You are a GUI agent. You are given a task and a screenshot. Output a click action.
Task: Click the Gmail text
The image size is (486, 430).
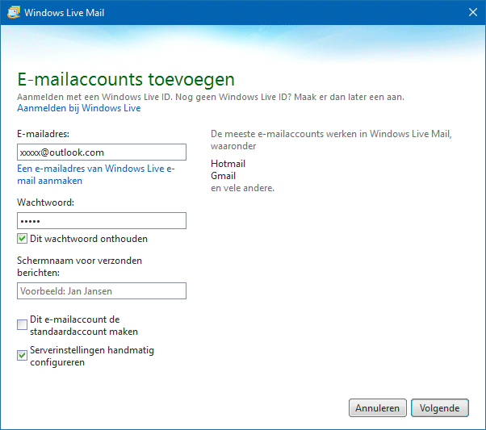tap(223, 176)
